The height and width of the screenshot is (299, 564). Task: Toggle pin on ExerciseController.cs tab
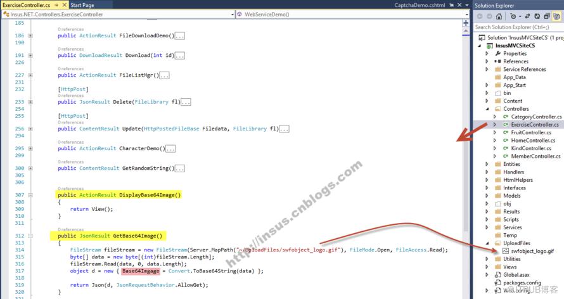coord(56,5)
